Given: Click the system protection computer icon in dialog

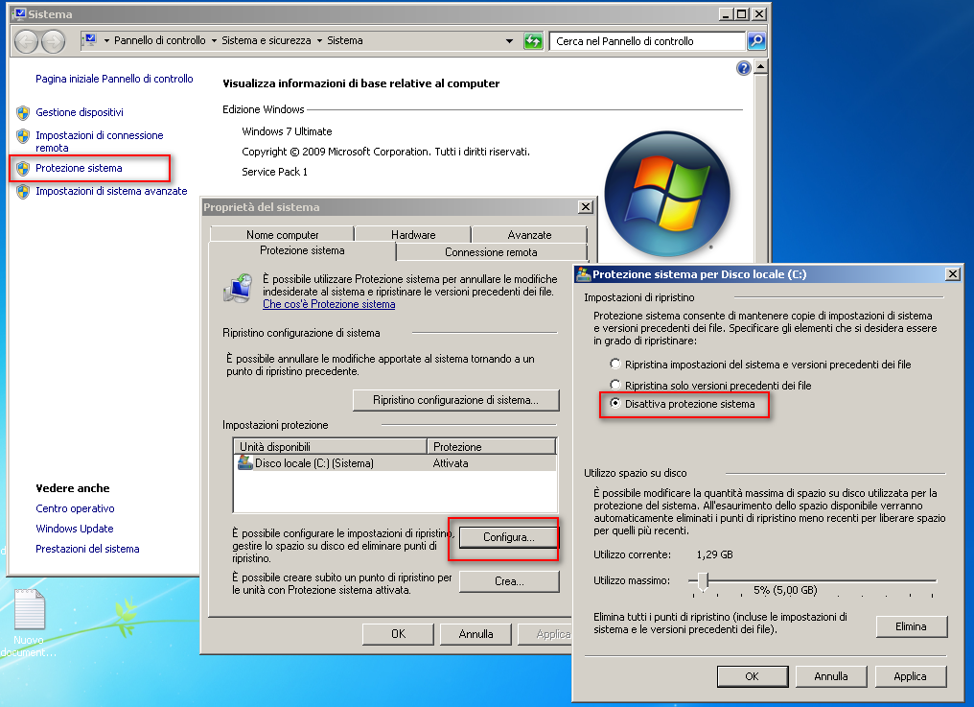Looking at the screenshot, I should pos(238,288).
